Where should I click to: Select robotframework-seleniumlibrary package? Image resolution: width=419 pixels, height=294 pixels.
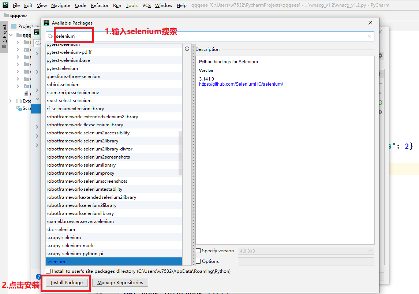[x=114, y=165]
